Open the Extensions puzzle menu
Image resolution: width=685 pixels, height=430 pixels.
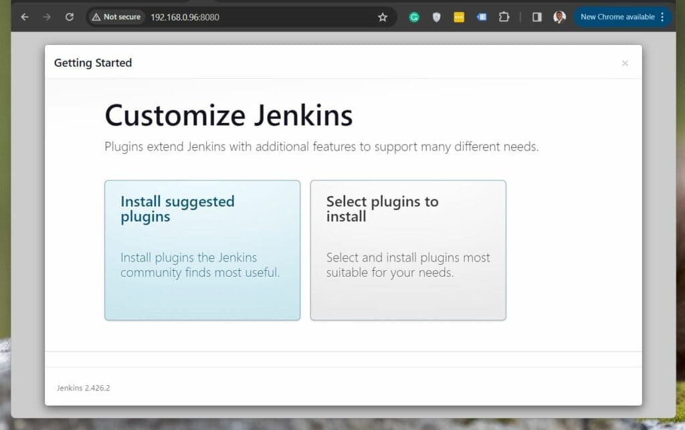[x=504, y=17]
